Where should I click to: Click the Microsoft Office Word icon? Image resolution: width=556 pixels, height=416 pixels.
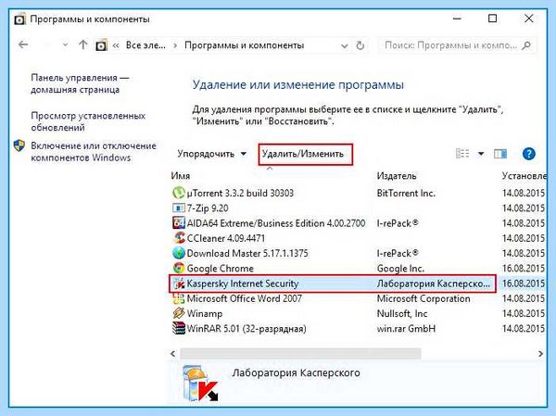coord(178,298)
